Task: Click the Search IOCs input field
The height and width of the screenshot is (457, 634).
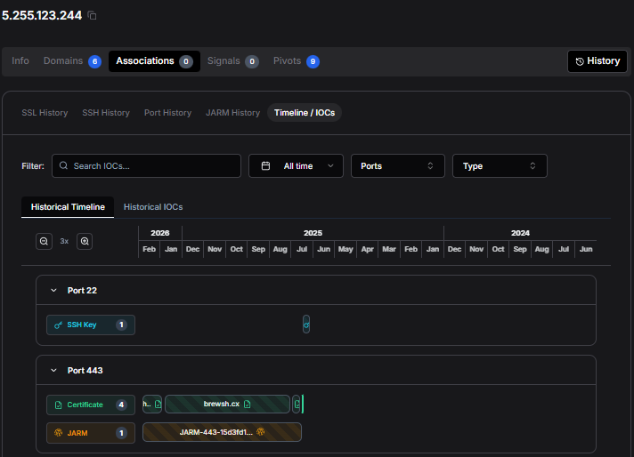Action: [x=147, y=166]
